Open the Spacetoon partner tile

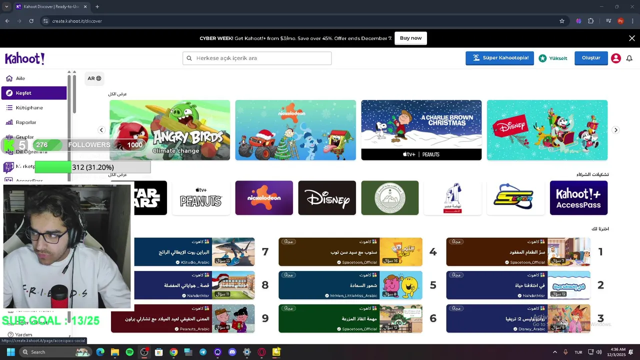pos(516,198)
